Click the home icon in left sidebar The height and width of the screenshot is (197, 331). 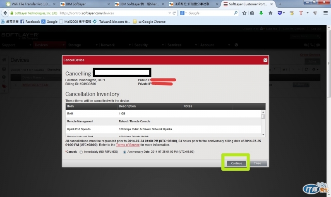(x=4, y=60)
